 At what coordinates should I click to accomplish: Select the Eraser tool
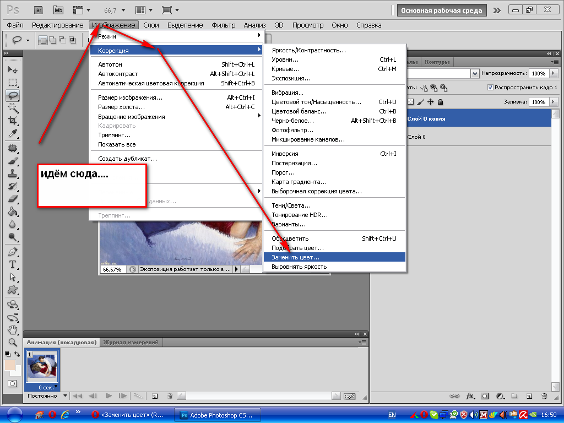pyautogui.click(x=13, y=198)
